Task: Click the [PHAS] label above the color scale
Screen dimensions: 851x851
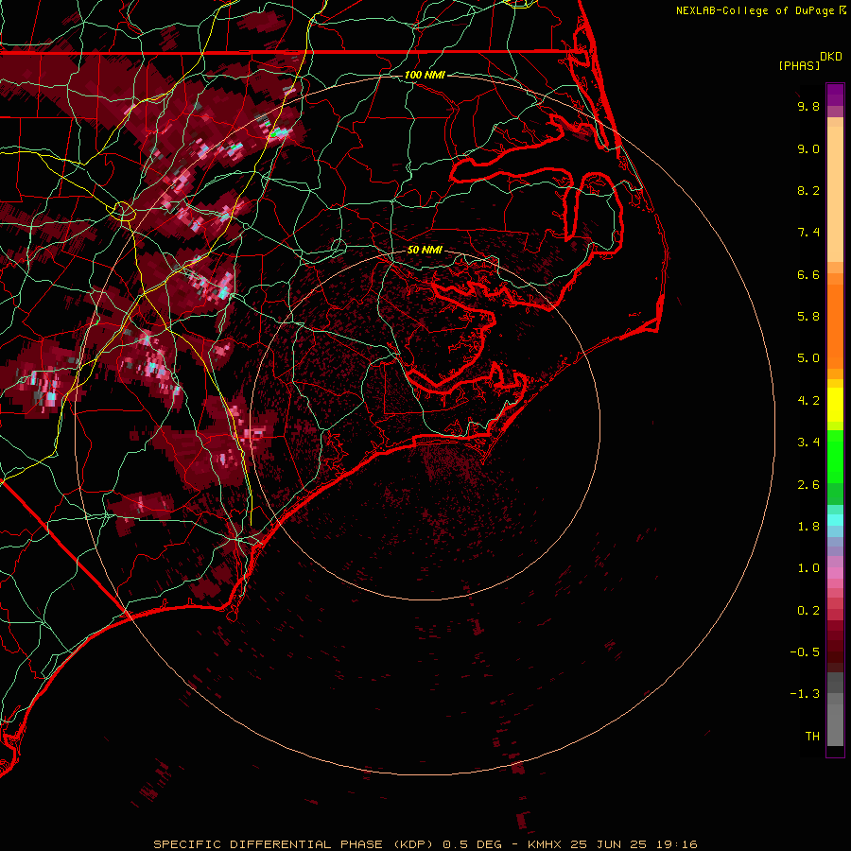Action: pos(799,65)
